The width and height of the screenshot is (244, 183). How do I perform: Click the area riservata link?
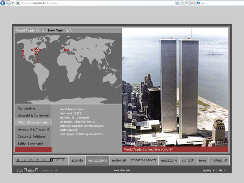pyautogui.click(x=122, y=170)
